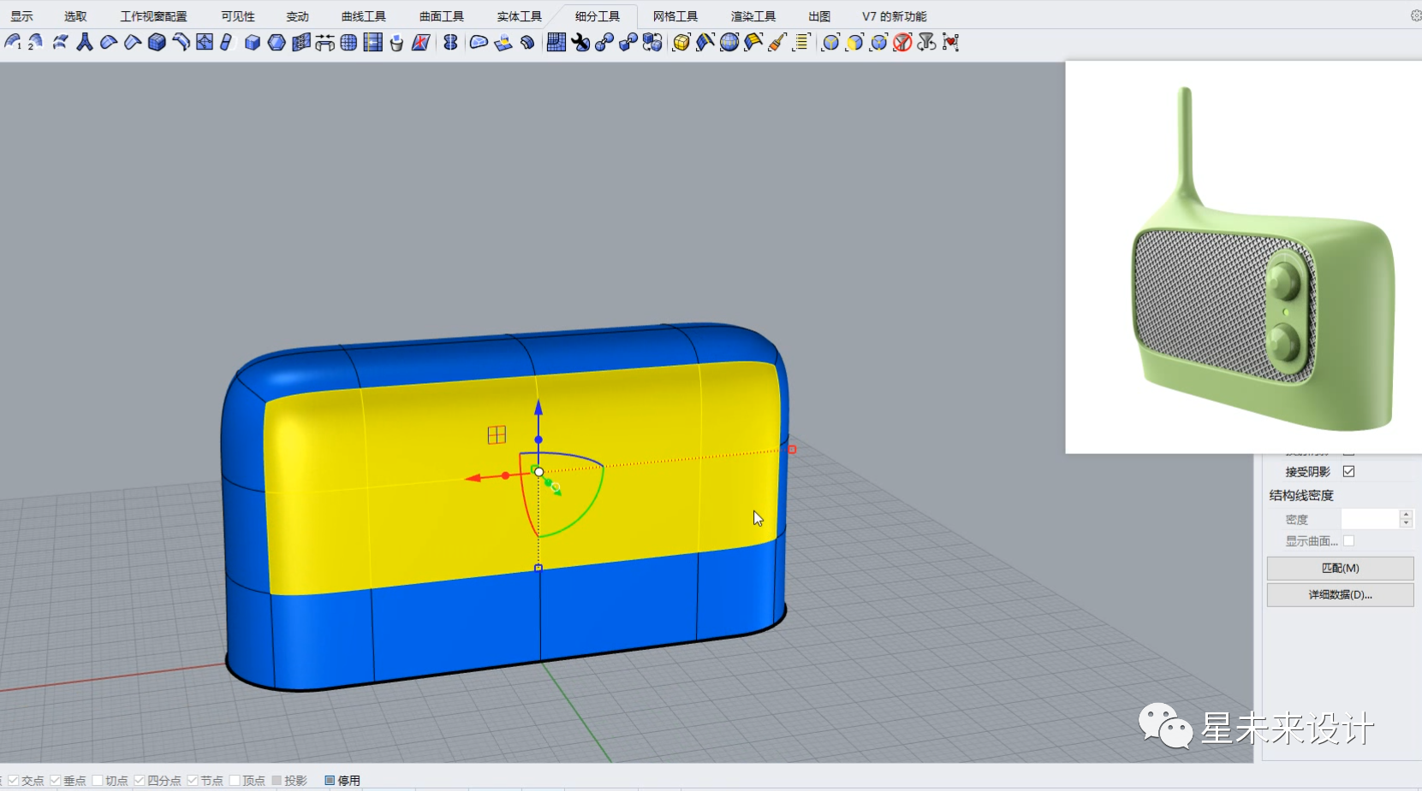Choose the globe loop selection icon
This screenshot has width=1422, height=791.
point(729,42)
